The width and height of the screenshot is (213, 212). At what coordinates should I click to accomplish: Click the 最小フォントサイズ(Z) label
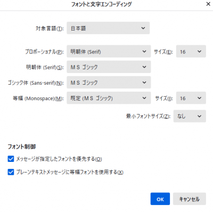point(148,116)
